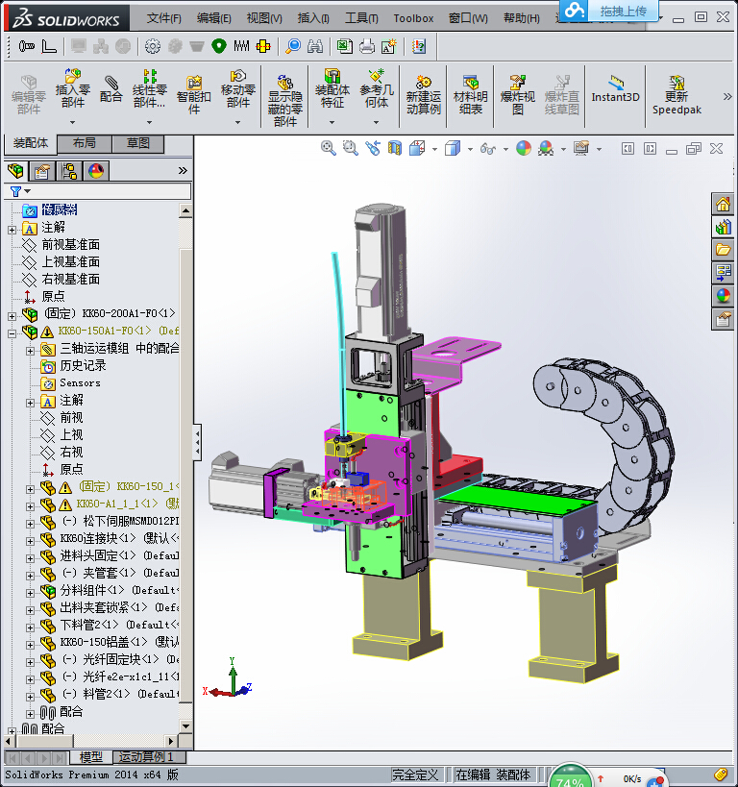Click the binoculars search icon
The image size is (738, 787).
coord(315,47)
